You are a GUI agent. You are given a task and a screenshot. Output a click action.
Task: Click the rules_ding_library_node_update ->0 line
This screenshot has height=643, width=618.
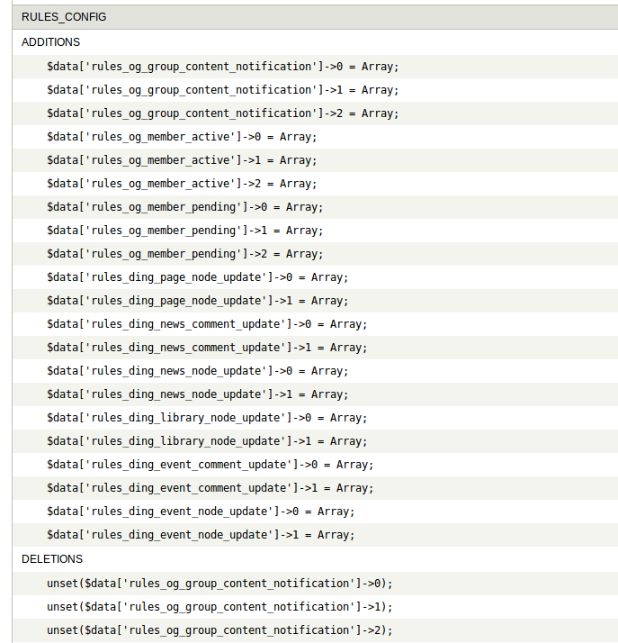pos(207,418)
